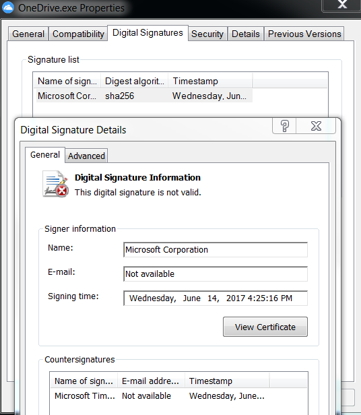
Task: Click the E-mail field showing Not available
Action: pos(216,274)
